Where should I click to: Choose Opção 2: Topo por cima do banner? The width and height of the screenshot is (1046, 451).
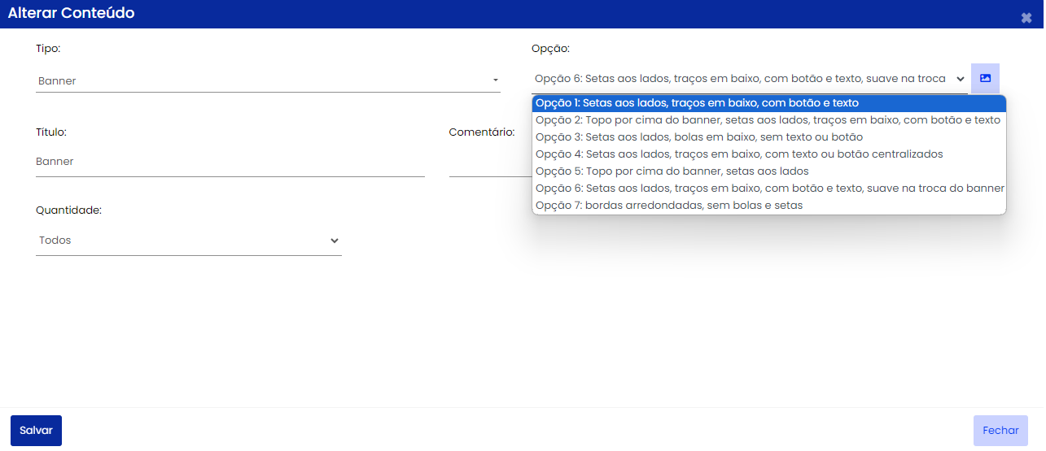tap(769, 120)
